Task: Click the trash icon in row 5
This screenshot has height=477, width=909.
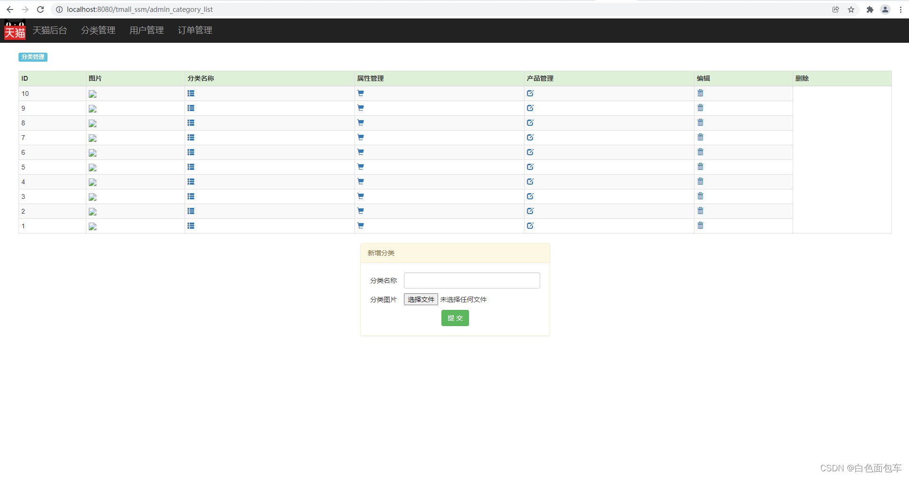Action: (x=700, y=167)
